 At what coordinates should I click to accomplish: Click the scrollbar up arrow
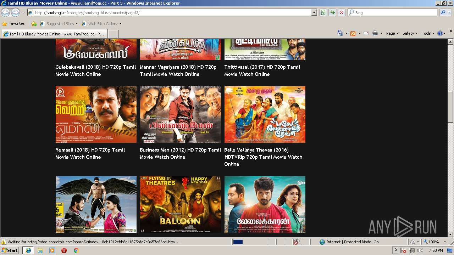tap(450, 42)
